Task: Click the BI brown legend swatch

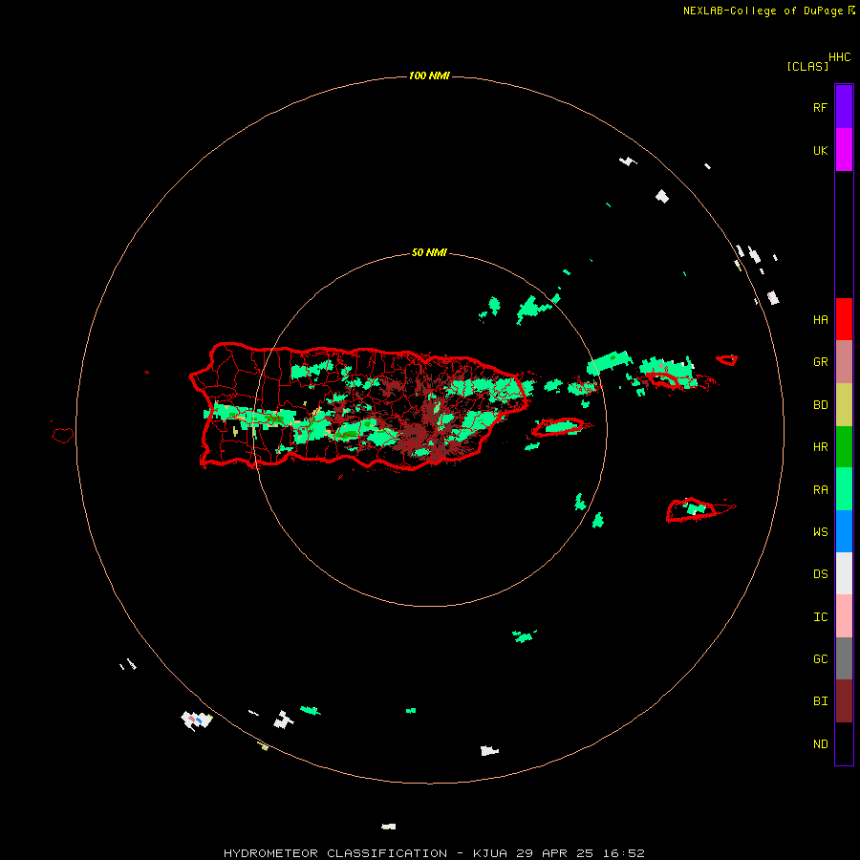Action: [844, 701]
